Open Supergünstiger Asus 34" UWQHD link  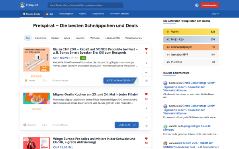pyautogui.click(x=187, y=128)
